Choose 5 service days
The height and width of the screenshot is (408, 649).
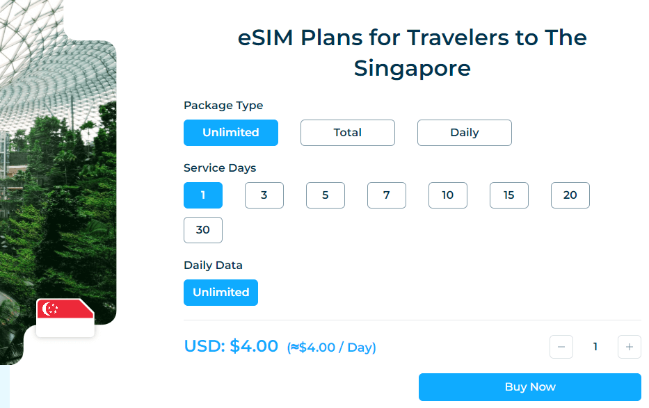pos(326,195)
